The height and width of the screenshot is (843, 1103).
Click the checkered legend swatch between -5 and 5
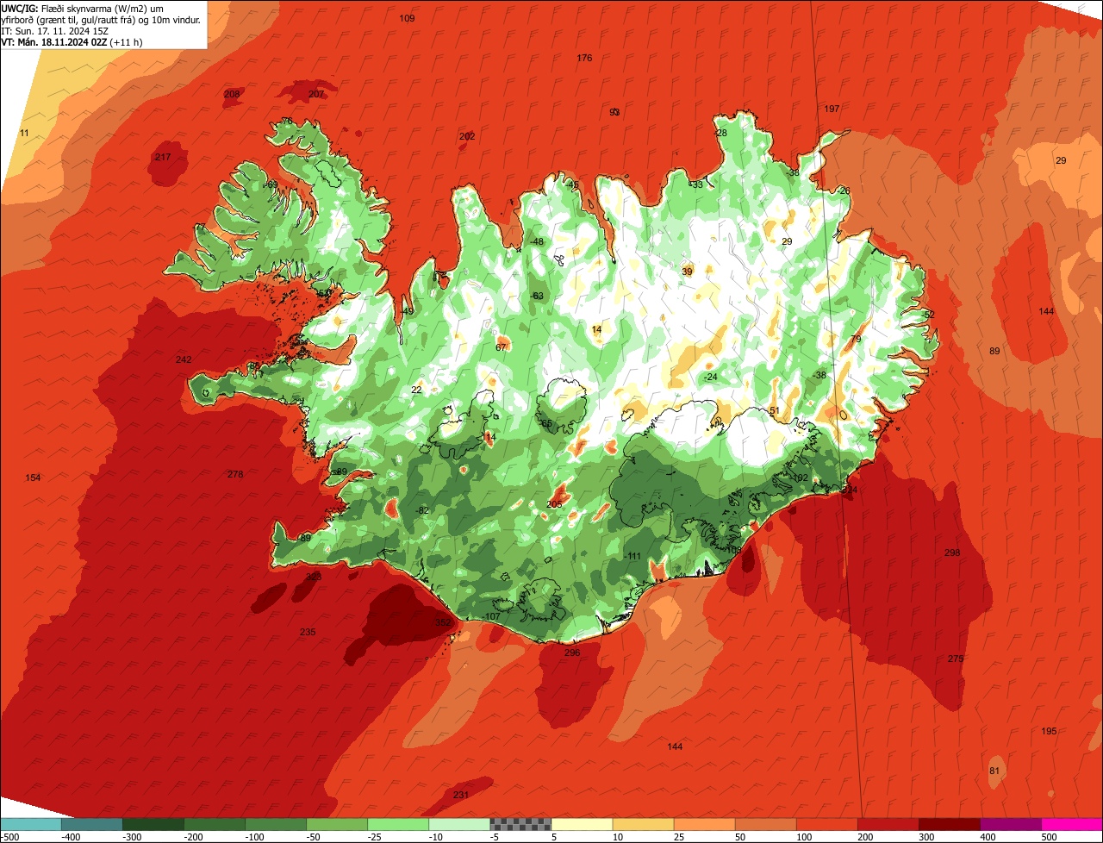point(520,824)
